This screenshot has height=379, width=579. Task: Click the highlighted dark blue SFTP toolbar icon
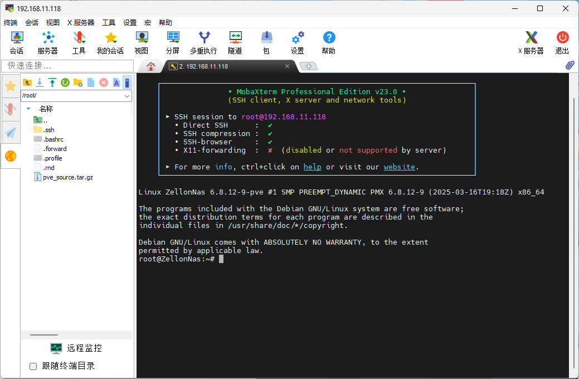click(127, 82)
